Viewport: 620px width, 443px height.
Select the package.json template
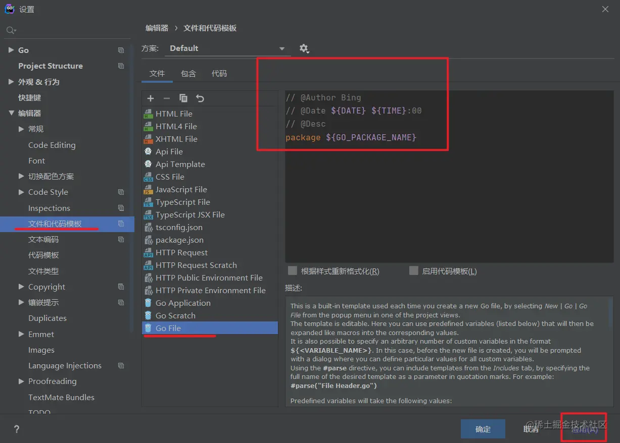(210, 240)
